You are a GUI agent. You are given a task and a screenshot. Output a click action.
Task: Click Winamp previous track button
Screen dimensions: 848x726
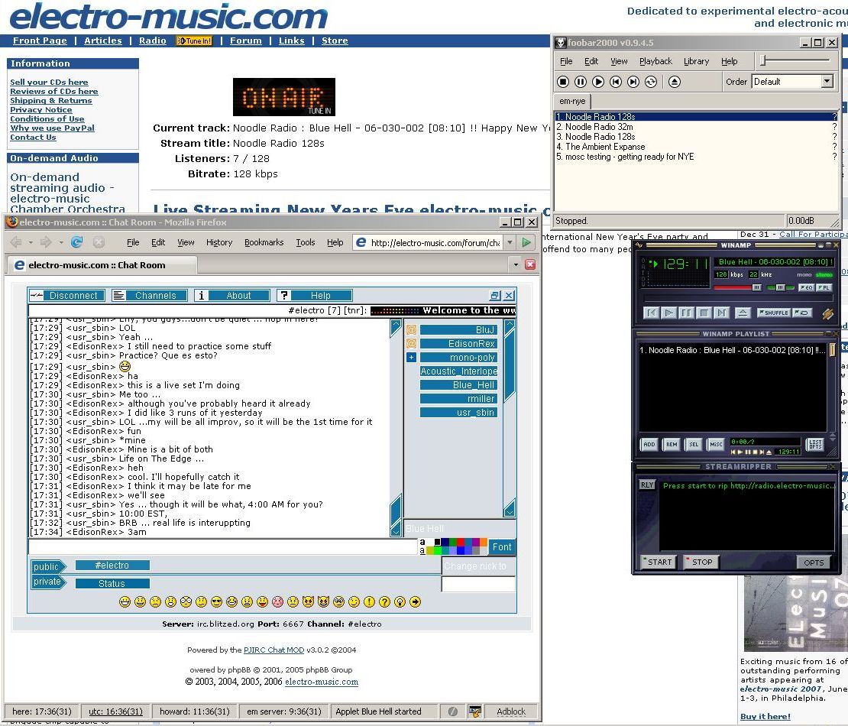(x=651, y=313)
